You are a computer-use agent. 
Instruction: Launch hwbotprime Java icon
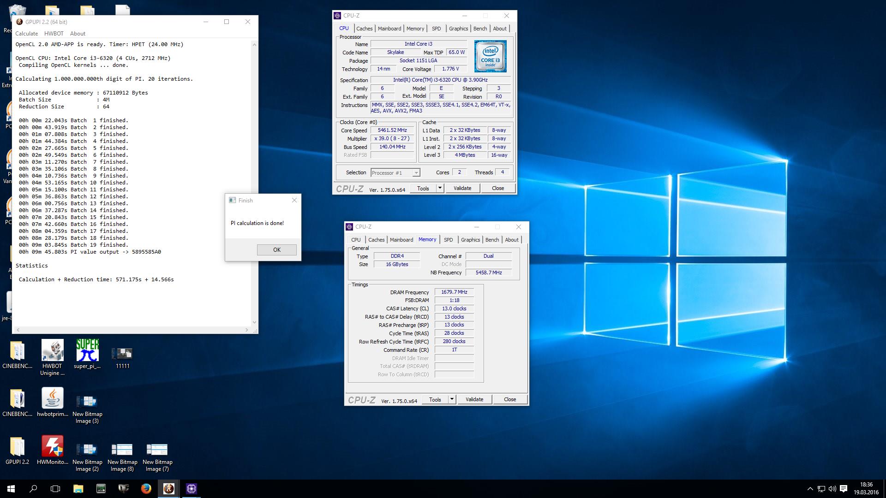point(52,403)
